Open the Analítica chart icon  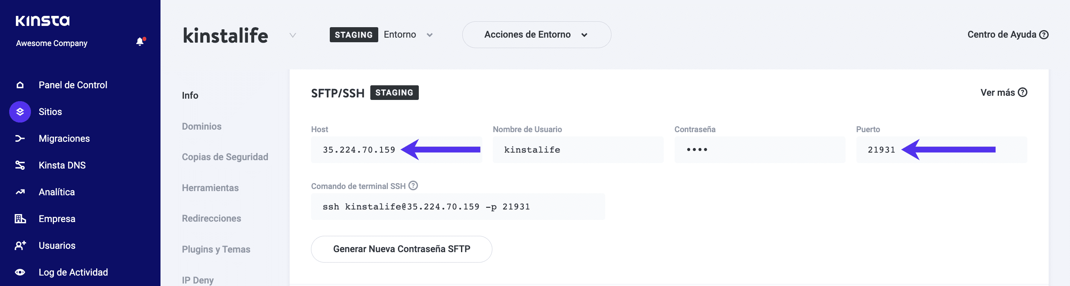20,192
